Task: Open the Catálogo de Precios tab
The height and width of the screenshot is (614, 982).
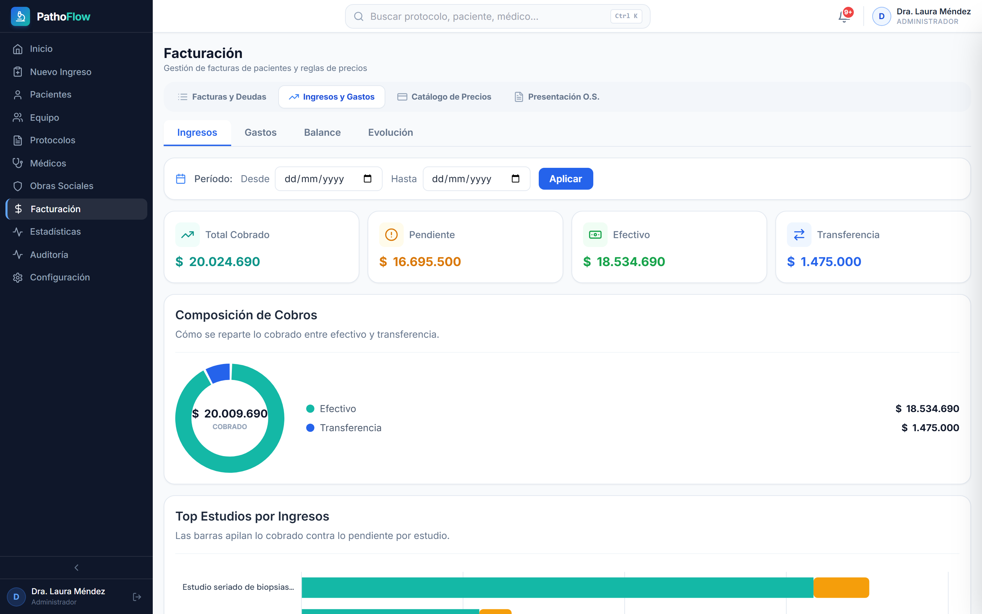Action: (x=444, y=97)
